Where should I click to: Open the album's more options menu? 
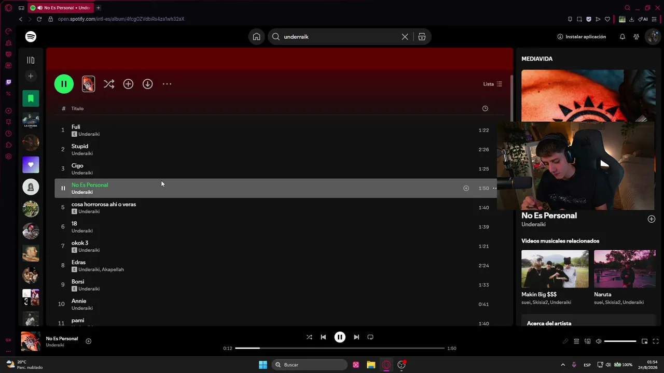pyautogui.click(x=167, y=84)
